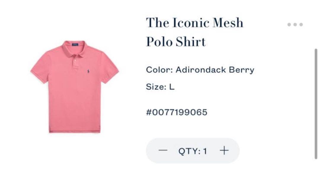Click the number 1 in quantity field

coord(205,151)
